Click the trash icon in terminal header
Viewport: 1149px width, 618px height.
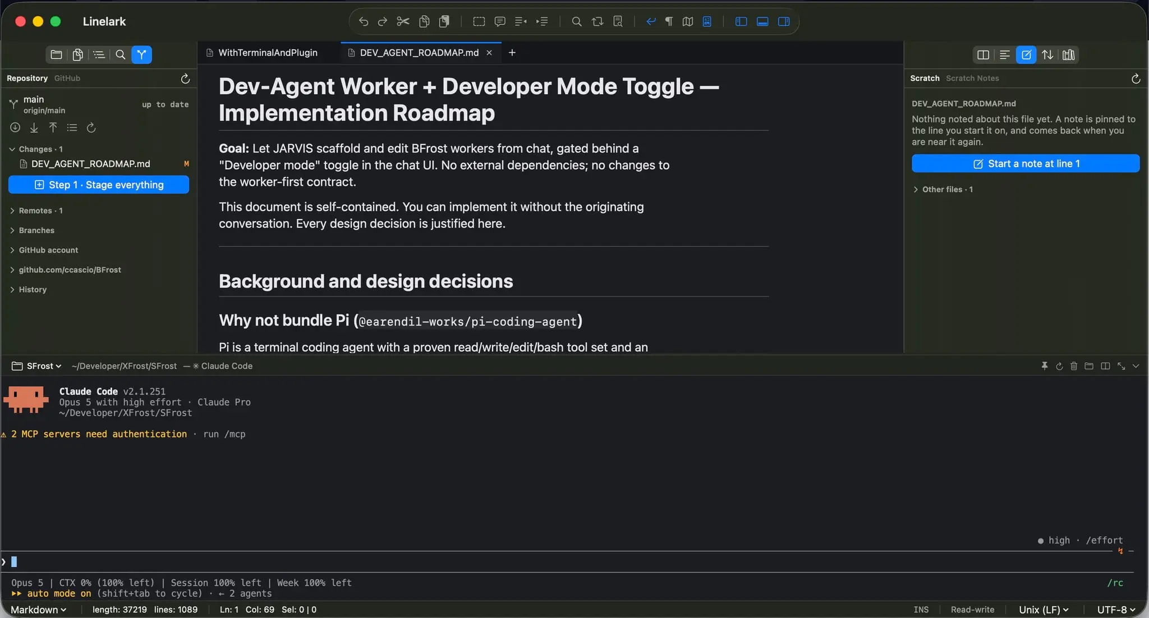click(x=1074, y=366)
